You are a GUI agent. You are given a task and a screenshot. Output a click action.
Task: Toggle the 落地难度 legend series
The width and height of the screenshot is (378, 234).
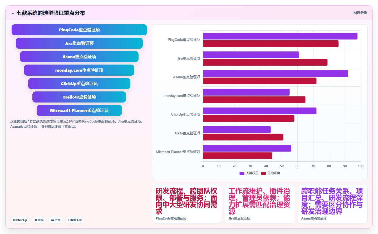271,173
